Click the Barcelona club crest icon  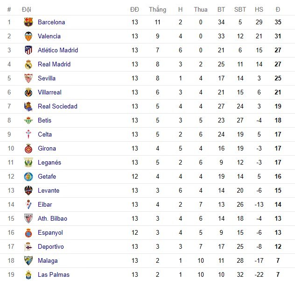click(28, 22)
